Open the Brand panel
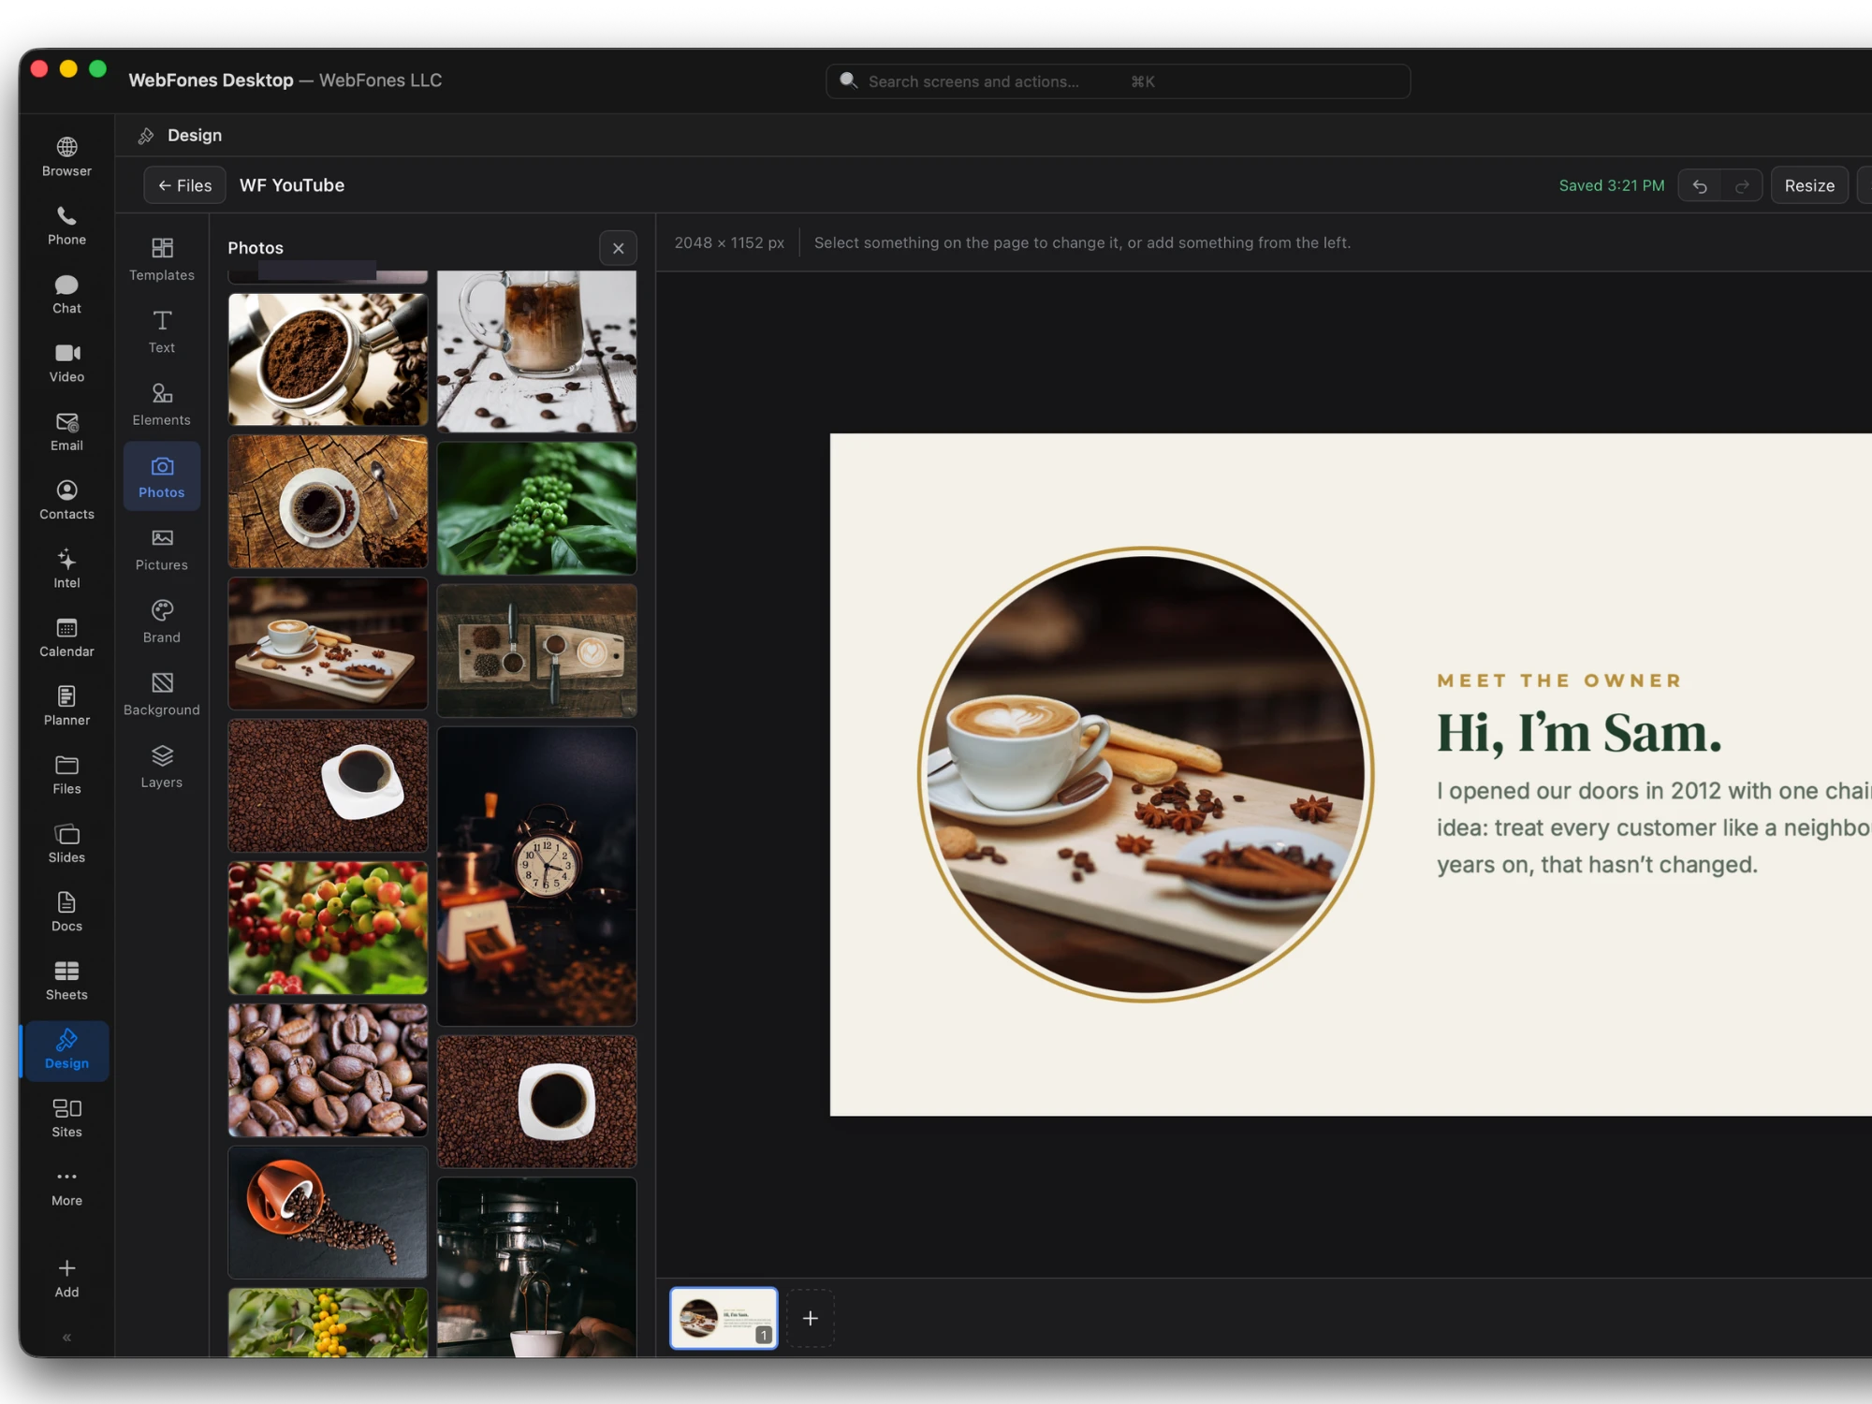1872x1404 pixels. [x=162, y=622]
